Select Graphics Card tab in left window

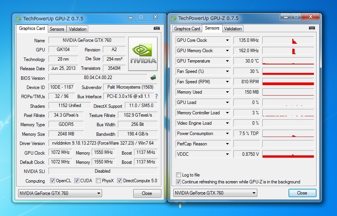coord(32,28)
